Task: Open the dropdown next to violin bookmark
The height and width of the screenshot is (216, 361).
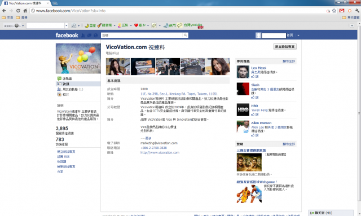Action: [115, 25]
